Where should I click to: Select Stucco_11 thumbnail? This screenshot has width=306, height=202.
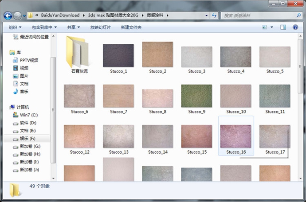point(275,96)
